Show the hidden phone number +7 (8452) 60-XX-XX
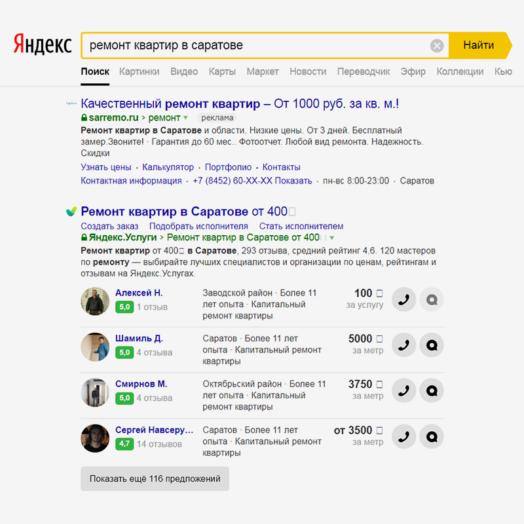 [x=252, y=181]
